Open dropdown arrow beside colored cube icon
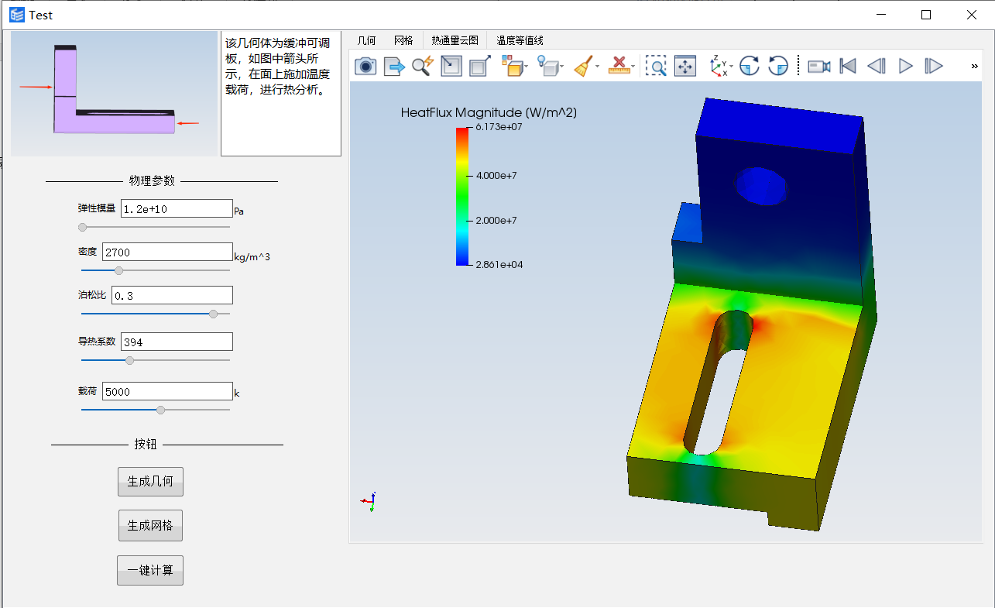 tap(527, 67)
